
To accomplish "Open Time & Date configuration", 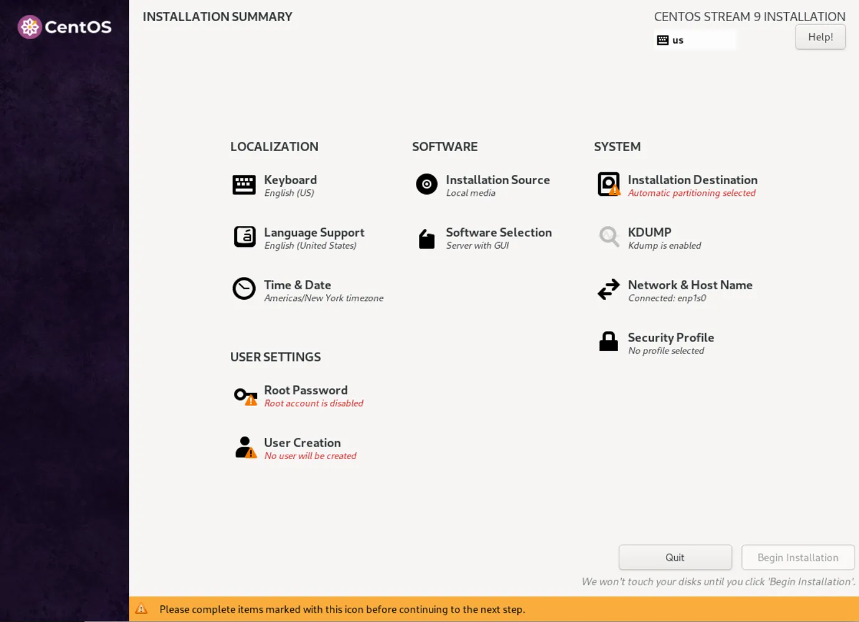I will (298, 285).
